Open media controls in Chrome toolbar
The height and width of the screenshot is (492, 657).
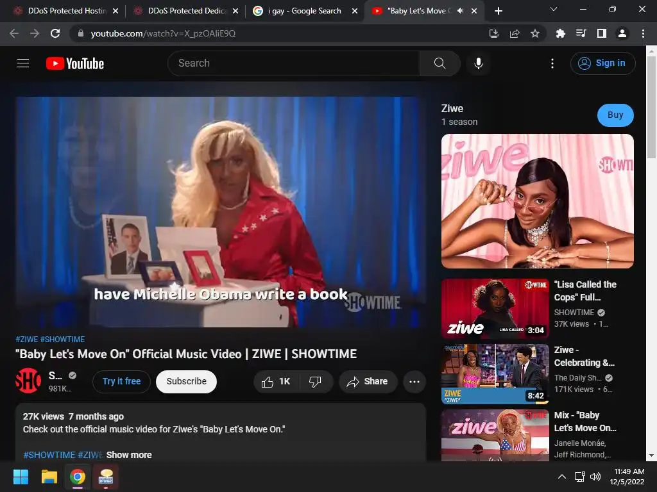coord(581,33)
